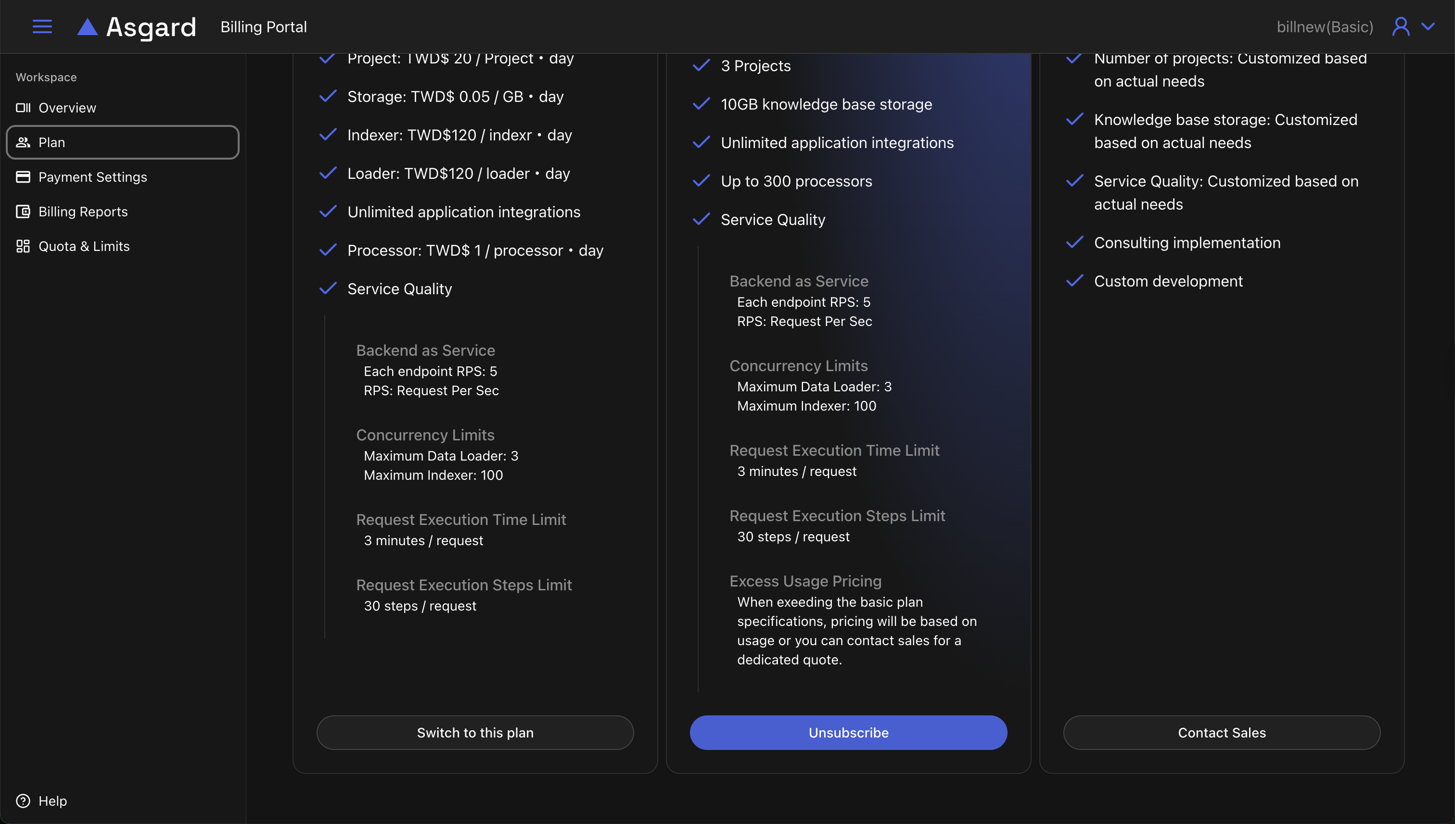The image size is (1455, 824).
Task: Click checkmark next to 3 Projects
Action: 701,66
